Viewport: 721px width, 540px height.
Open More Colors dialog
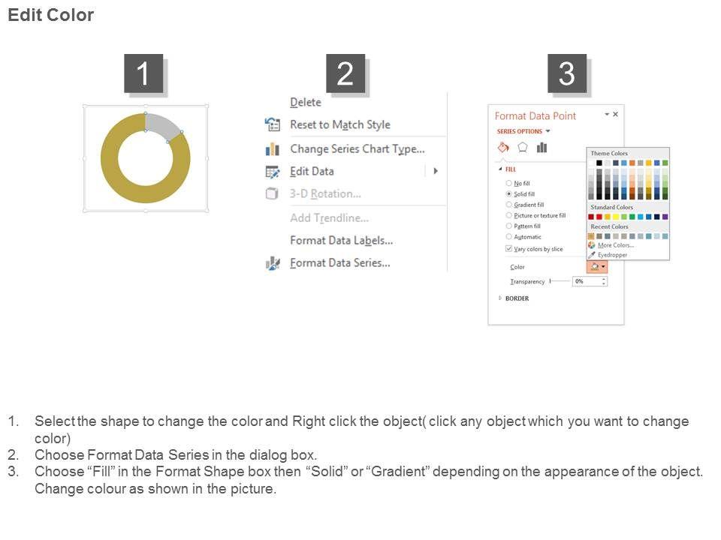615,245
